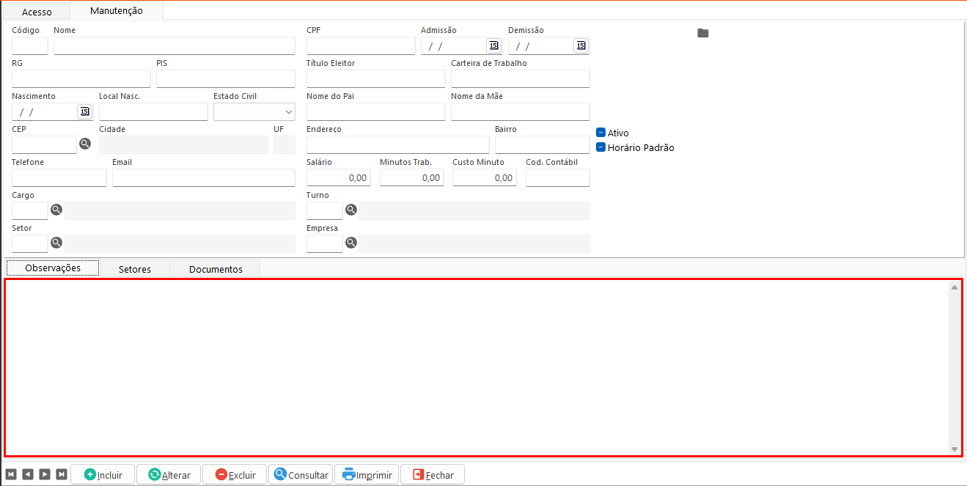Open the Empresa lookup magnifier

pos(351,243)
